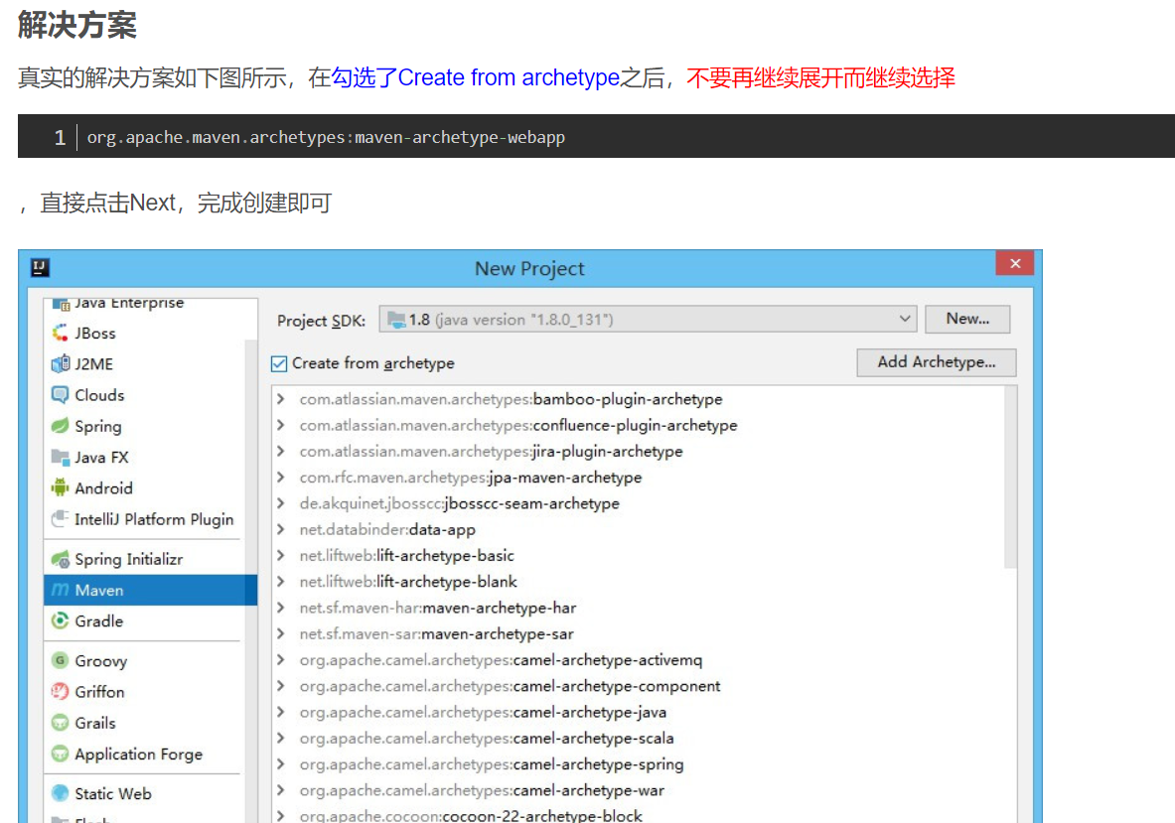The image size is (1175, 823).
Task: Click the JBoss icon in project list
Action: pyautogui.click(x=60, y=334)
